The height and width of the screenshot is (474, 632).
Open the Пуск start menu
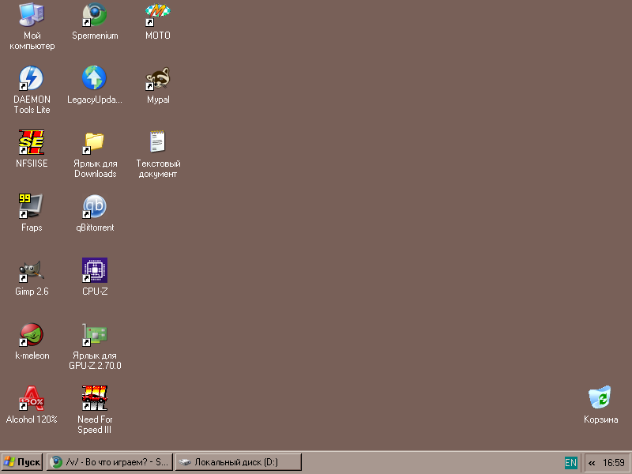click(x=22, y=462)
